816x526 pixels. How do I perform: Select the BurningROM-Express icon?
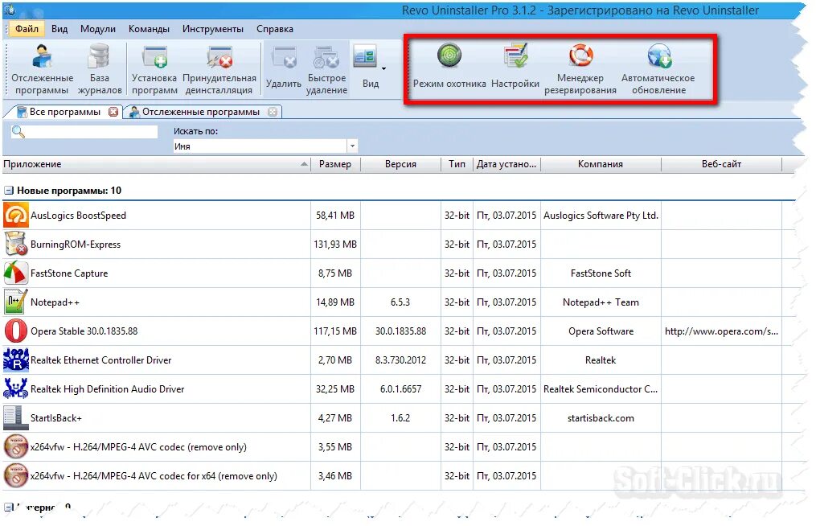pos(15,244)
